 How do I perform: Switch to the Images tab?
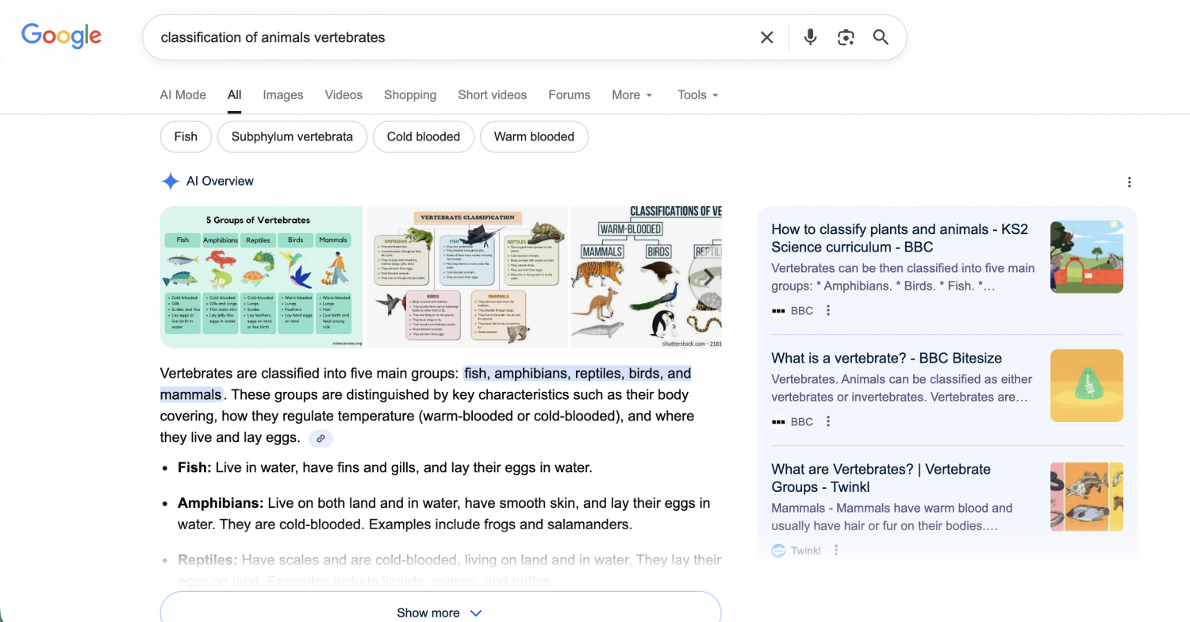[282, 94]
